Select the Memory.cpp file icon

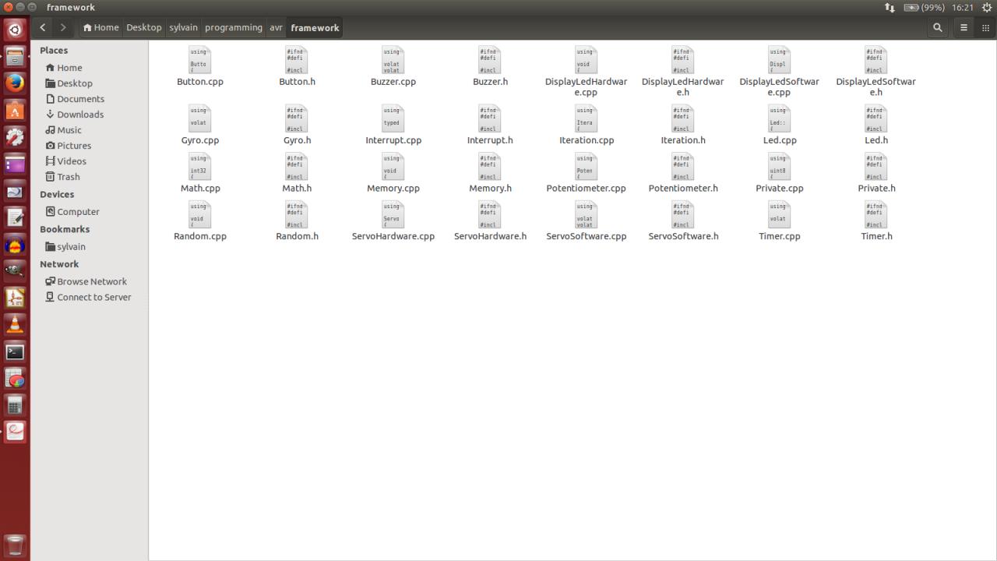[x=393, y=167]
